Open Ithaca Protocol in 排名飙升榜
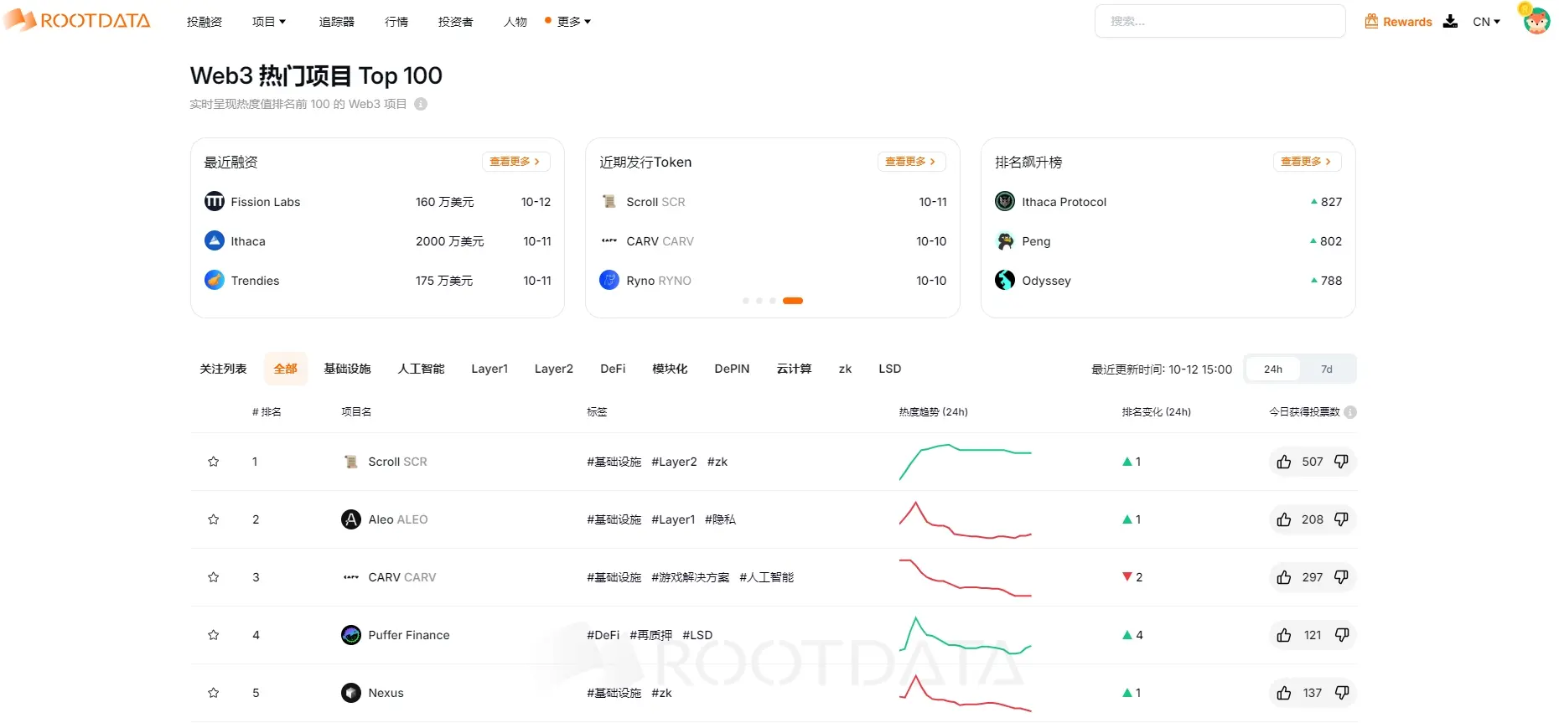This screenshot has width=1559, height=723. [1063, 202]
